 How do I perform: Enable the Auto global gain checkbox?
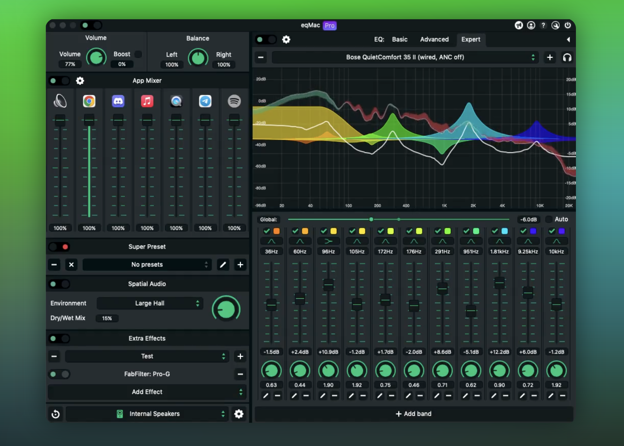click(549, 219)
